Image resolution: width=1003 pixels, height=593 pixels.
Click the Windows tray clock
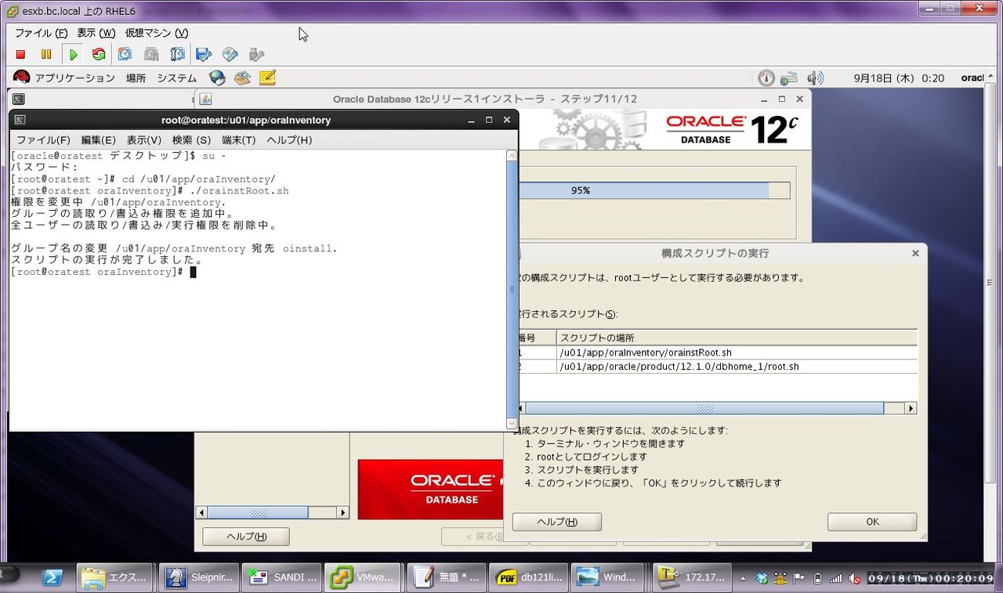[929, 578]
